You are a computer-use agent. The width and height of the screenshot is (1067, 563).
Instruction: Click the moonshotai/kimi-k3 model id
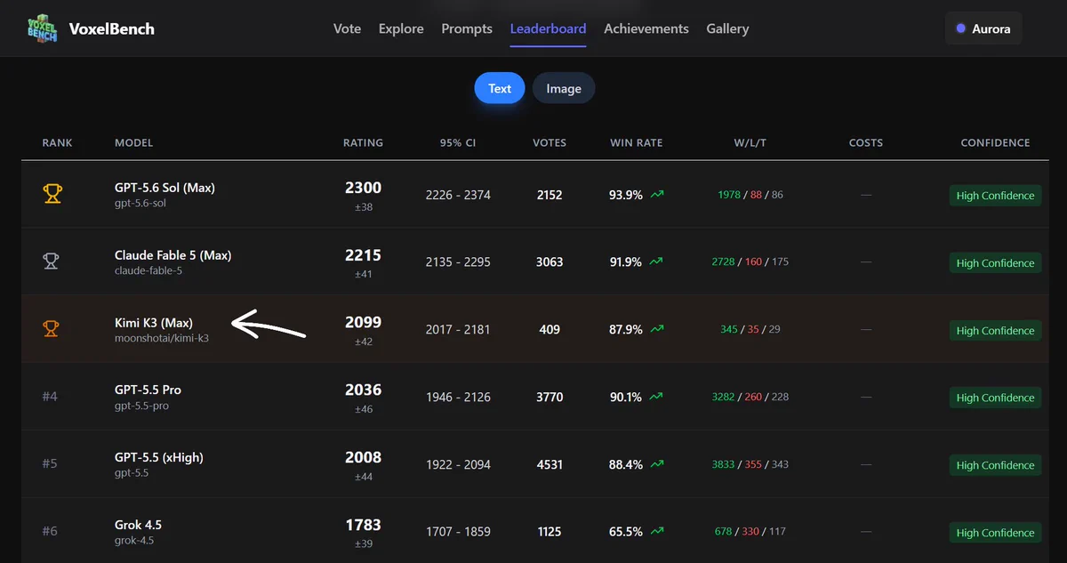(162, 339)
